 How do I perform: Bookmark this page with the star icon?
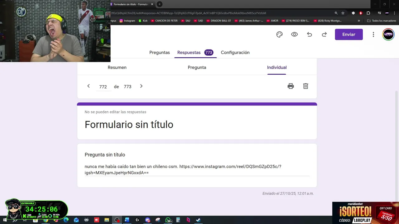pos(343,13)
